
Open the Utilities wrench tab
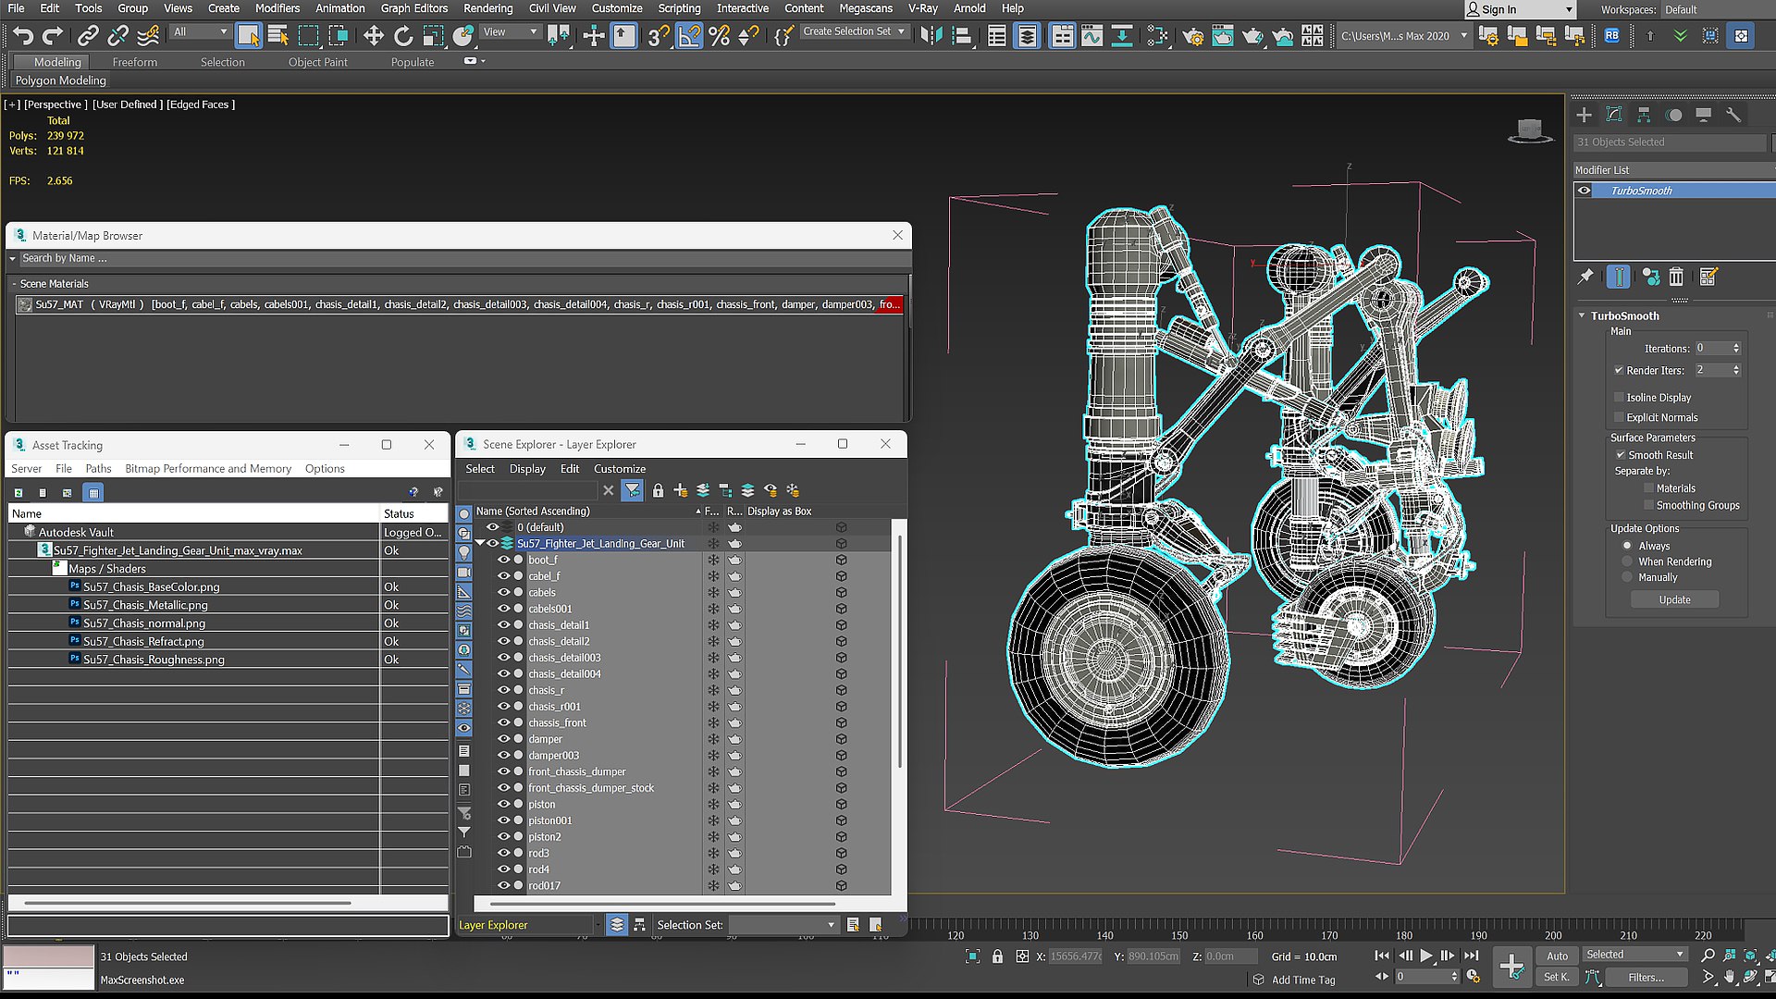tap(1733, 115)
